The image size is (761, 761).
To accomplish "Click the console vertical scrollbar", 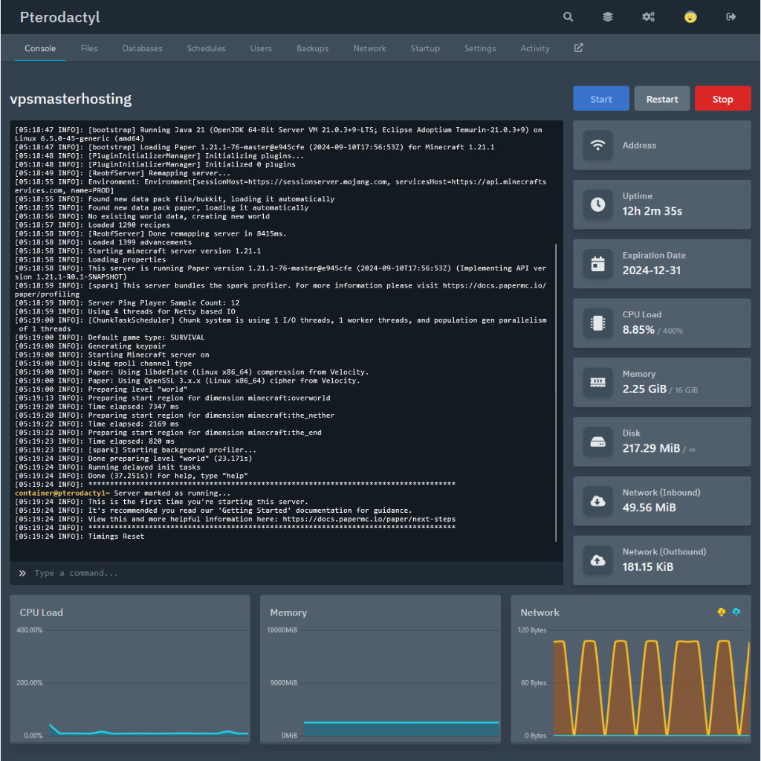I will pos(556,392).
